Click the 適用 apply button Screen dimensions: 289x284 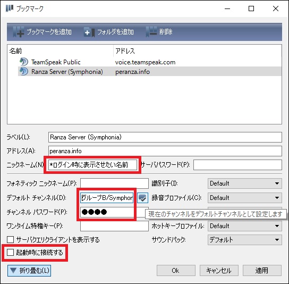[x=262, y=271]
